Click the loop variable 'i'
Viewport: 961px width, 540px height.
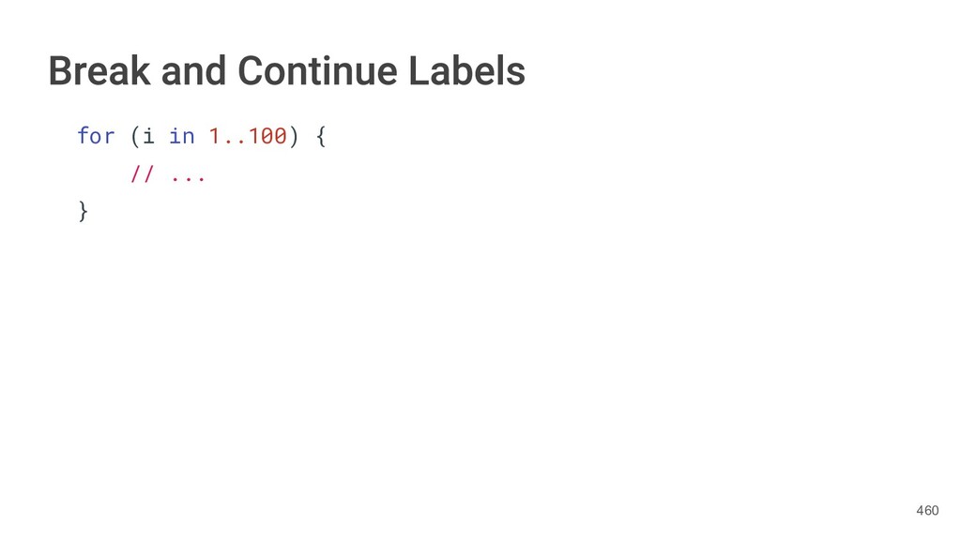point(149,136)
